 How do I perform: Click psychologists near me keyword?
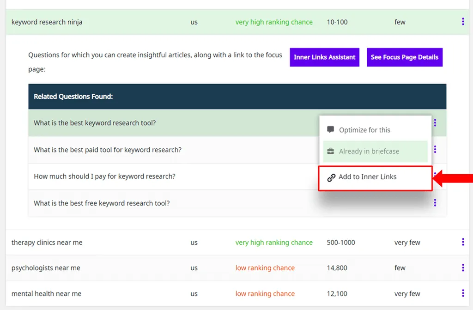click(x=46, y=268)
